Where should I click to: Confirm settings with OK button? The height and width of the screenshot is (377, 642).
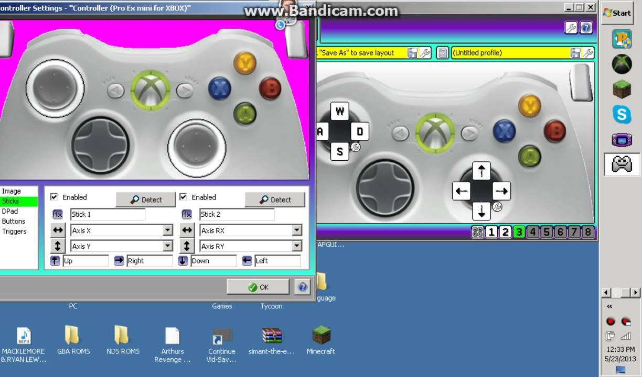pos(258,287)
